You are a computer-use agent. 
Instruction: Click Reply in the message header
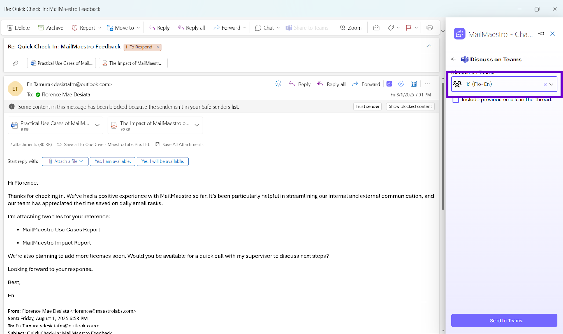[x=299, y=84]
